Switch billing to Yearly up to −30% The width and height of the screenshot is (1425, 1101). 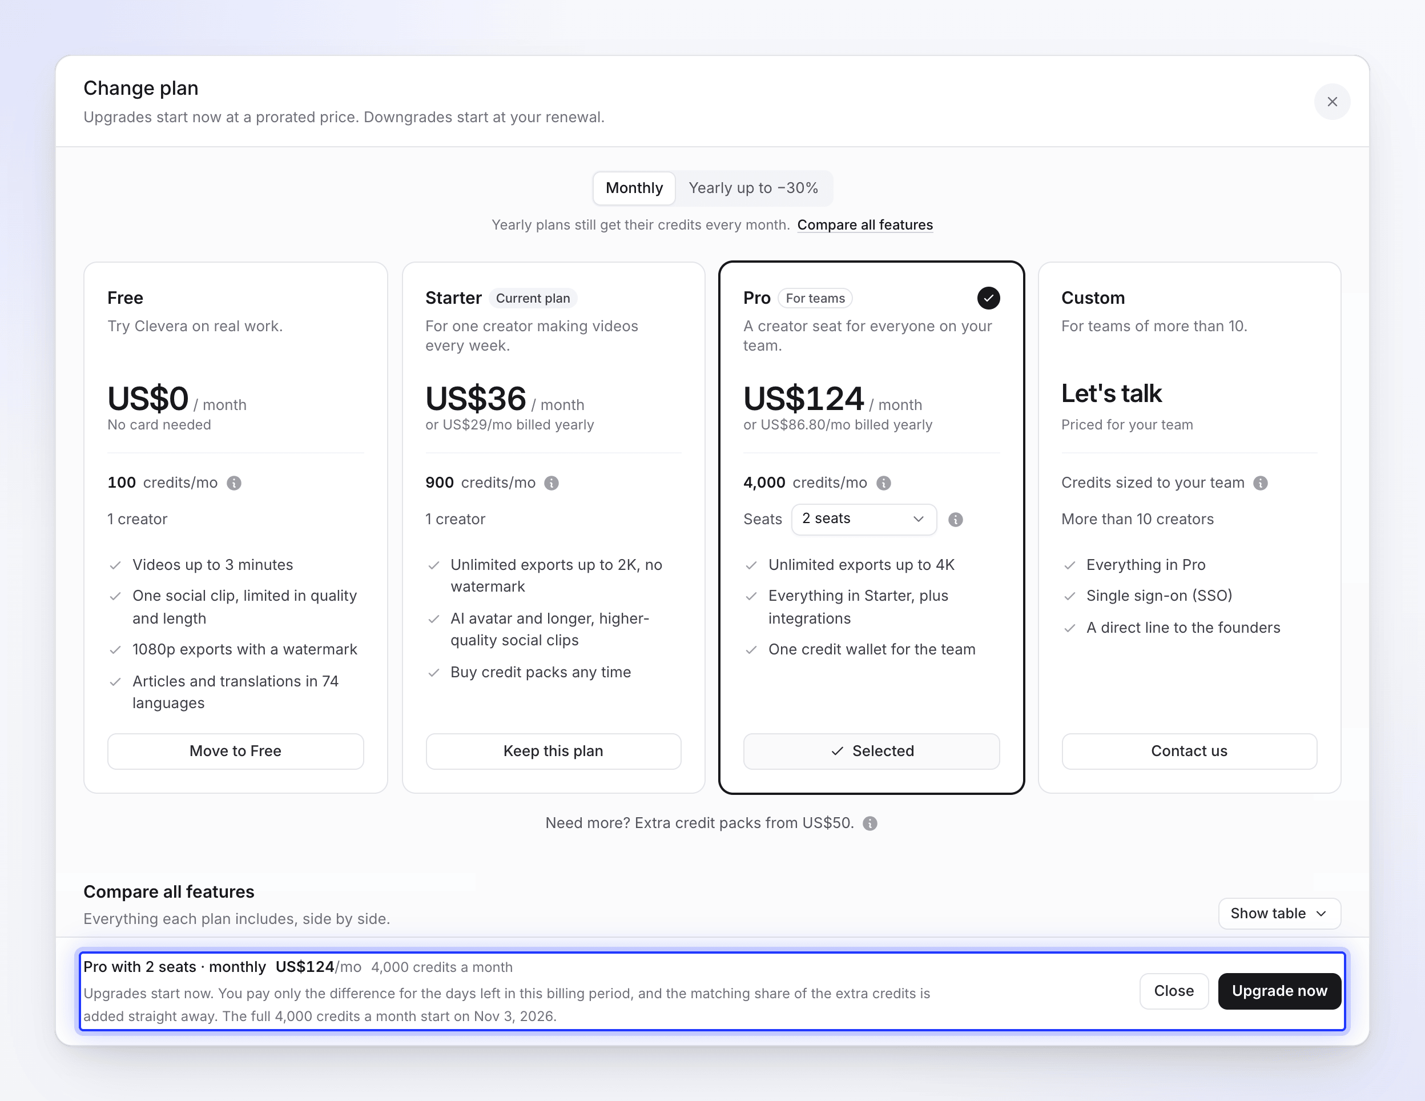point(753,188)
